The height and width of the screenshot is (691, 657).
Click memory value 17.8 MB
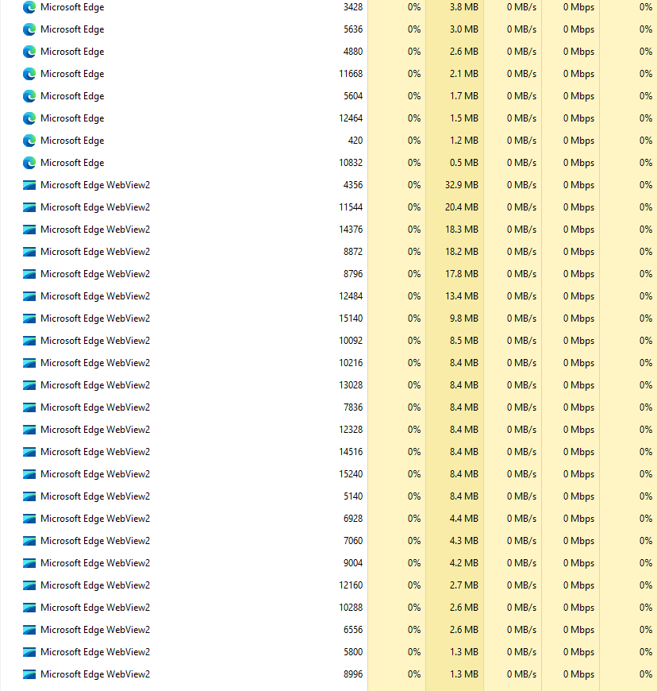[462, 274]
